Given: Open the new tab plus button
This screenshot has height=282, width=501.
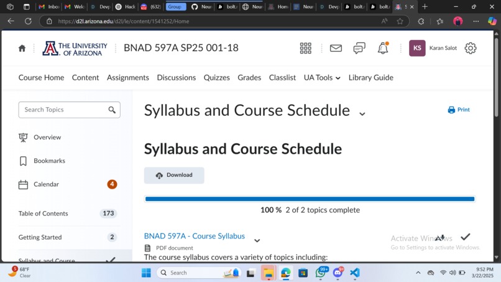Looking at the screenshot, I should 425,7.
